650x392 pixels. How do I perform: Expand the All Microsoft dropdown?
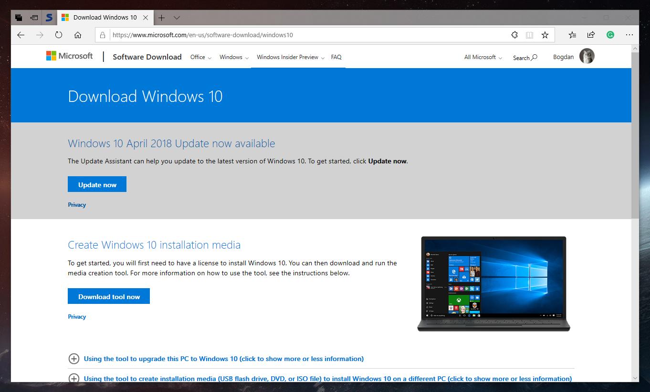(483, 57)
